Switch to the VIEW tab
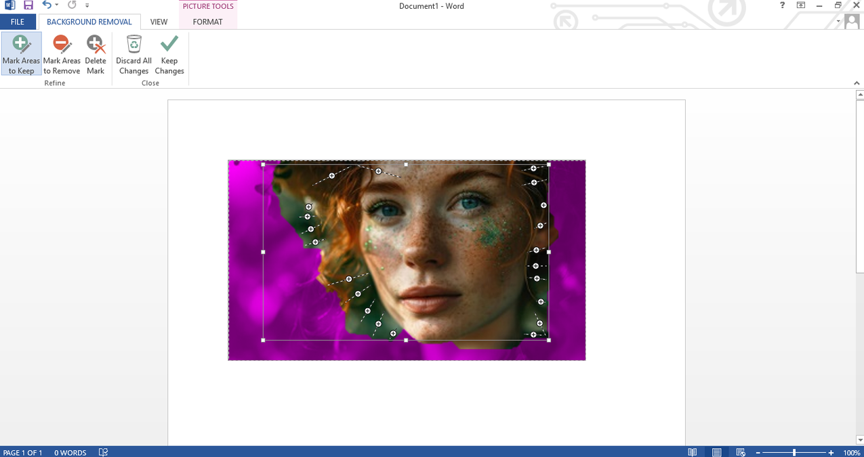Image resolution: width=864 pixels, height=457 pixels. [158, 22]
